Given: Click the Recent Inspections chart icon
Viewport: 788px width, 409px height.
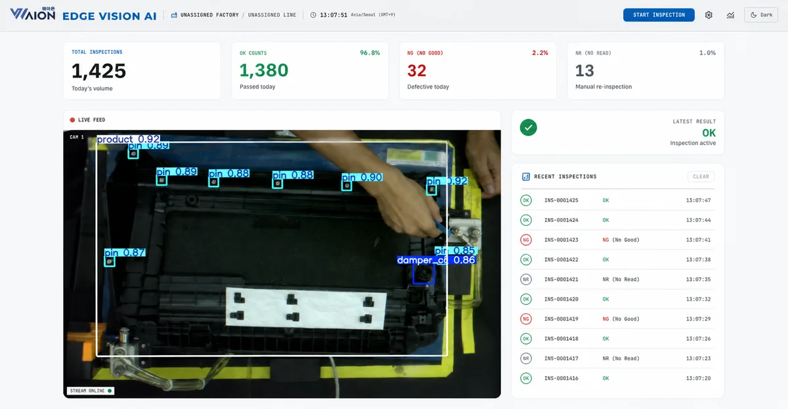Looking at the screenshot, I should coord(526,177).
